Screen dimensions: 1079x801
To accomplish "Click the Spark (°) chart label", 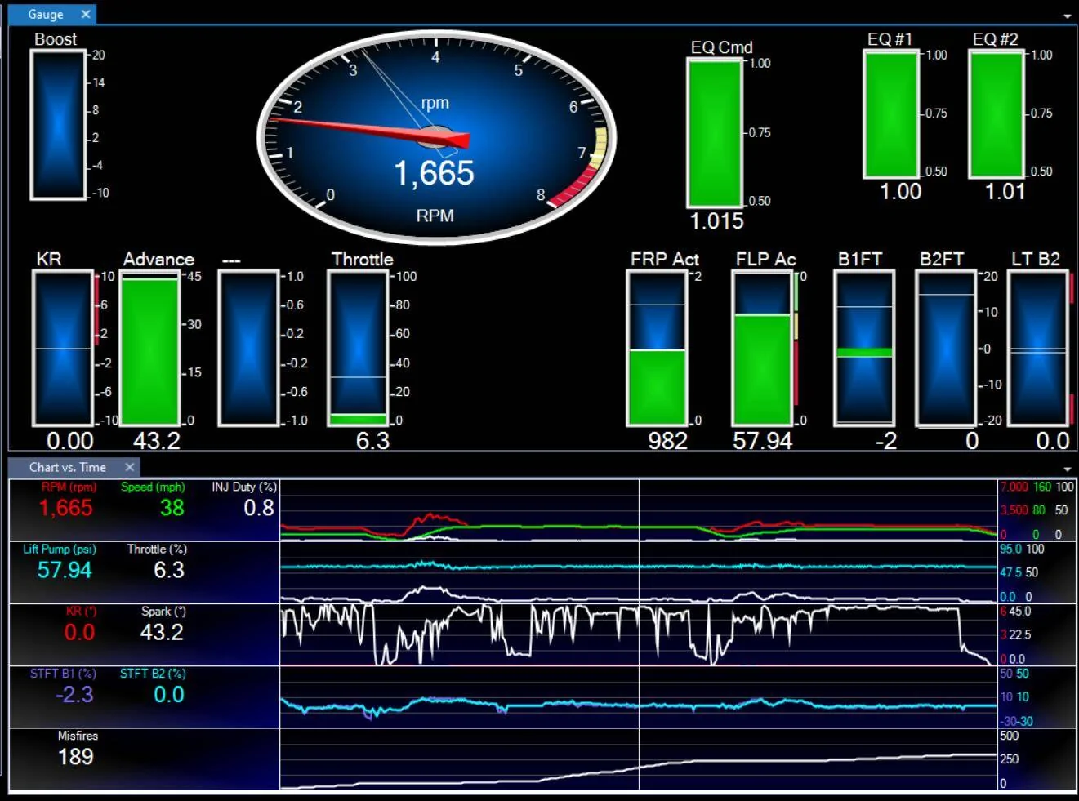I will 163,611.
